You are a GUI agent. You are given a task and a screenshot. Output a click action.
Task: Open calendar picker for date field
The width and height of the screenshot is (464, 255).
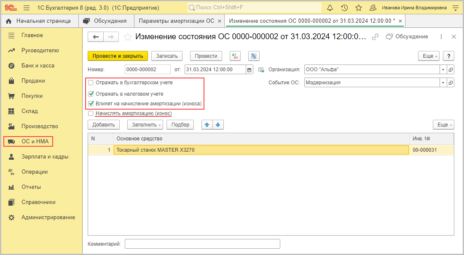(249, 70)
